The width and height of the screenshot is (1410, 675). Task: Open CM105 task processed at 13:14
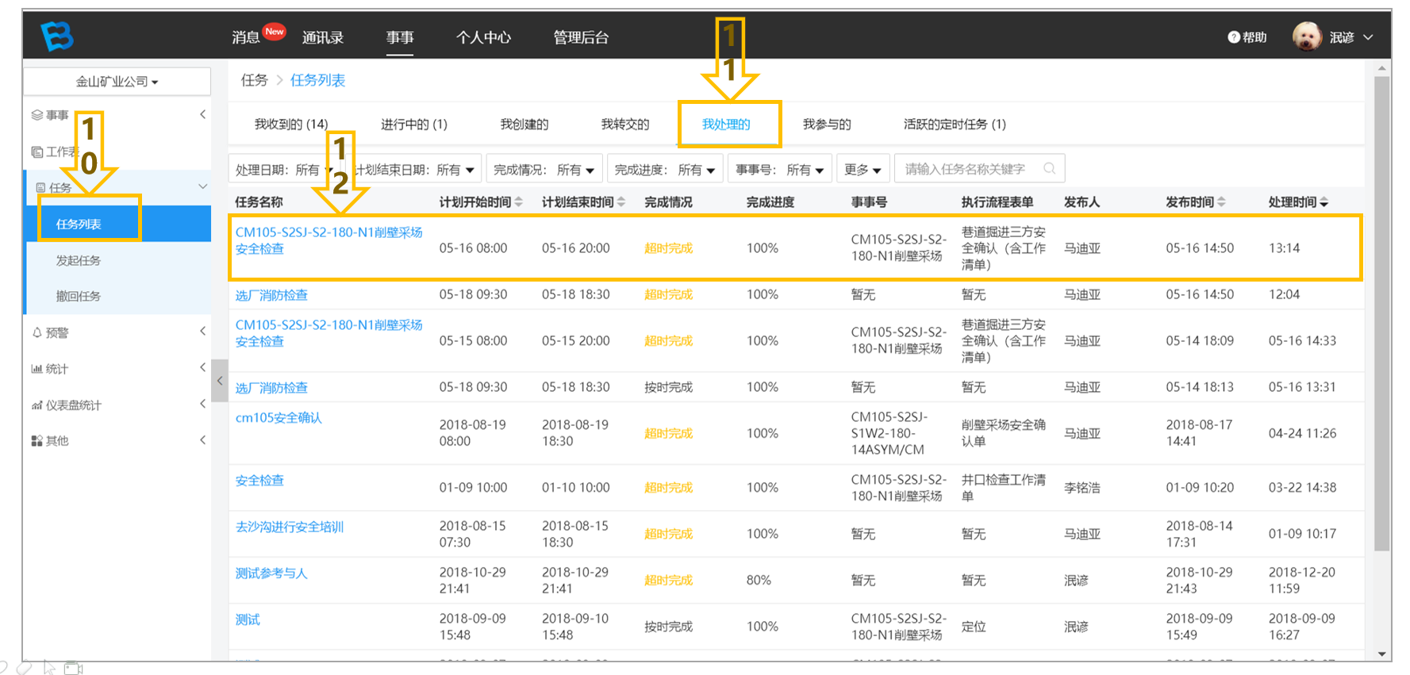coord(329,240)
